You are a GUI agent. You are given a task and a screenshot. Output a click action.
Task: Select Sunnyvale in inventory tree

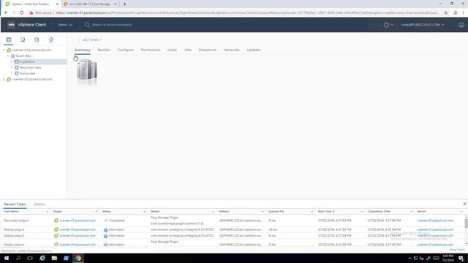click(x=27, y=73)
